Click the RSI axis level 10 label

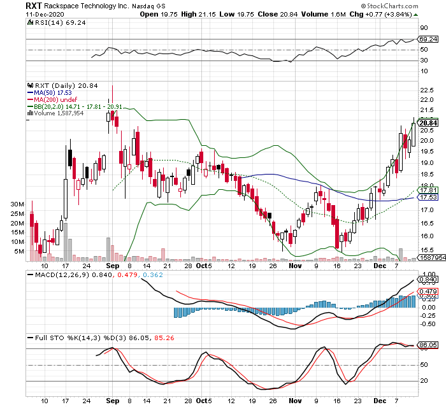424,71
